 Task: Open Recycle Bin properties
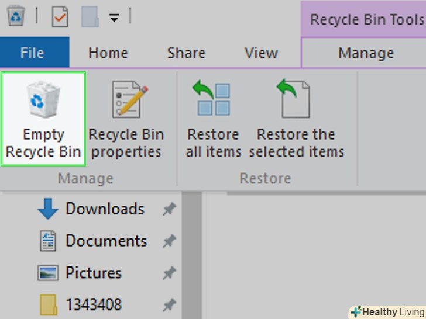pos(126,119)
